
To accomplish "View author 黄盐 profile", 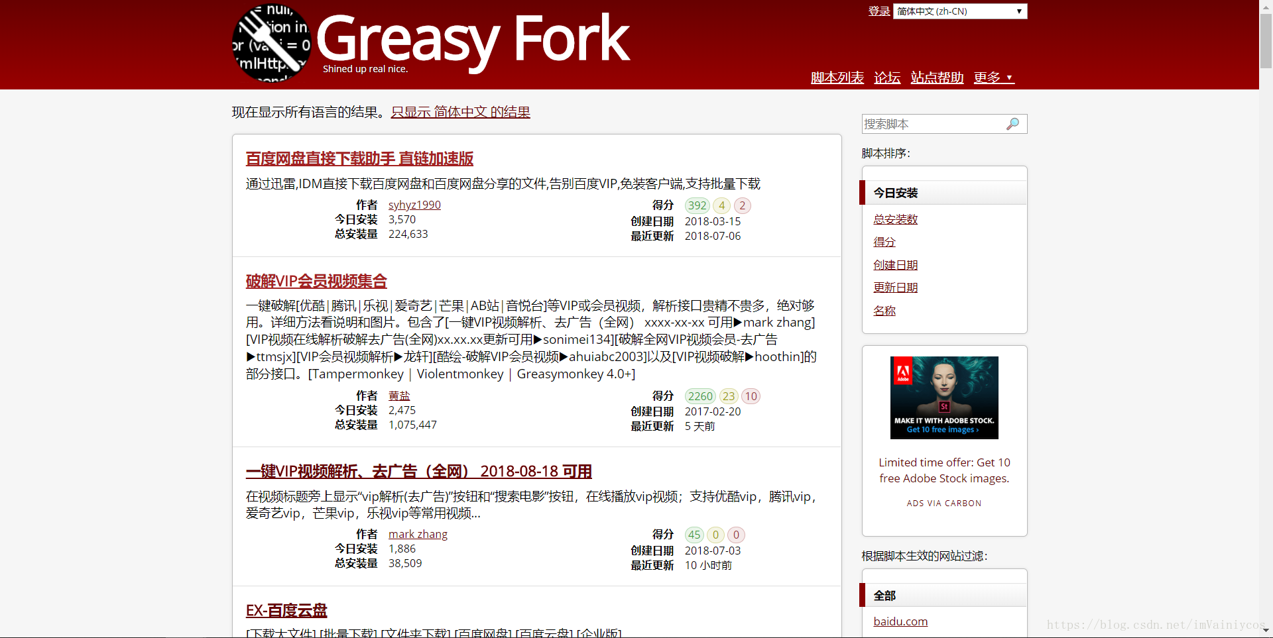I will tap(399, 396).
